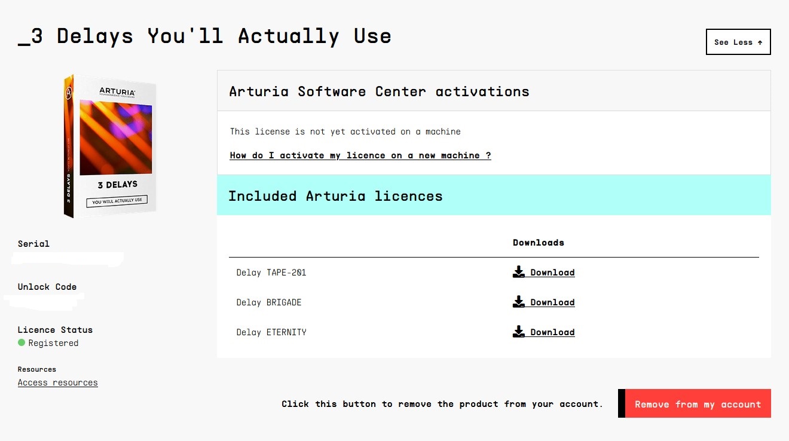Click the green Registered status indicator dot

(x=22, y=343)
